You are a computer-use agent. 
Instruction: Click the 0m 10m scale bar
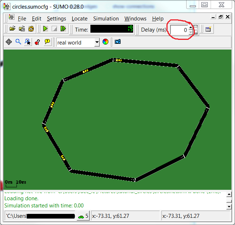[15, 184]
